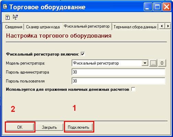Click the O button beside model field
This screenshot has width=173, height=137.
162,63
